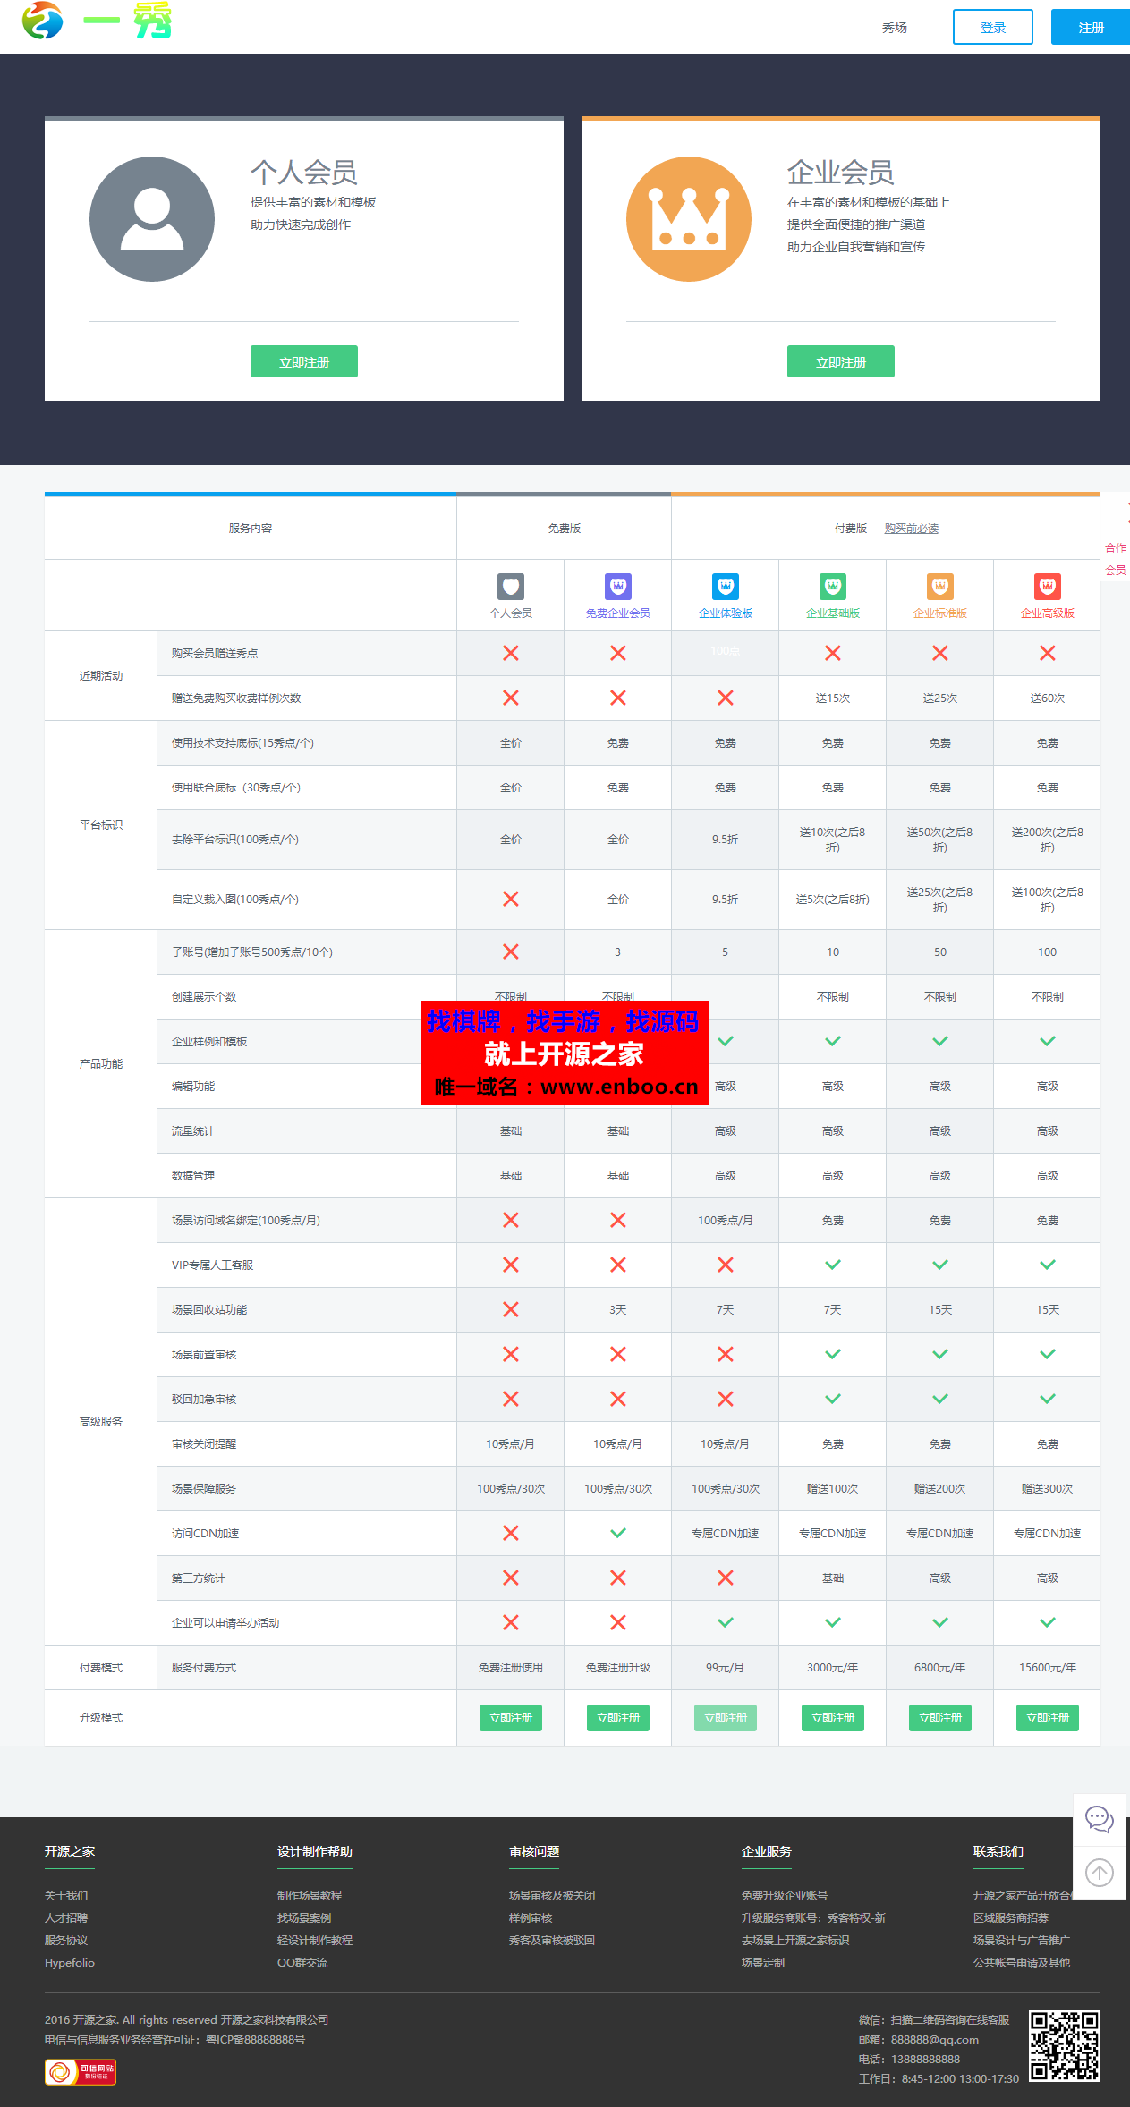This screenshot has height=2107, width=1130.
Task: Click the 15600元/年 price cell
Action: pos(1048,1668)
